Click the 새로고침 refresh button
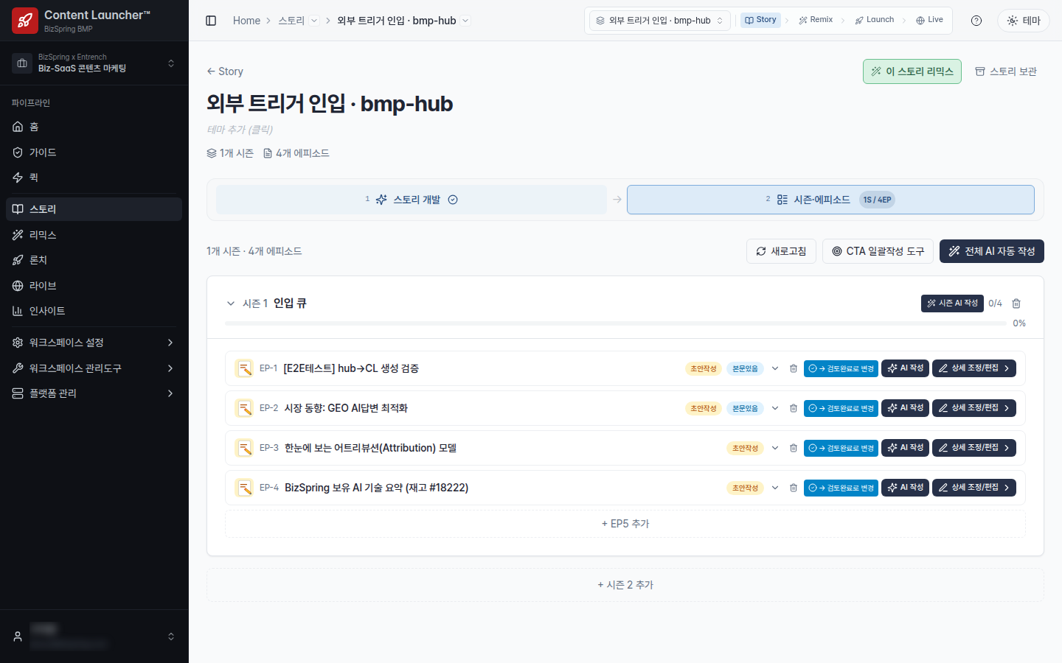 pos(781,251)
